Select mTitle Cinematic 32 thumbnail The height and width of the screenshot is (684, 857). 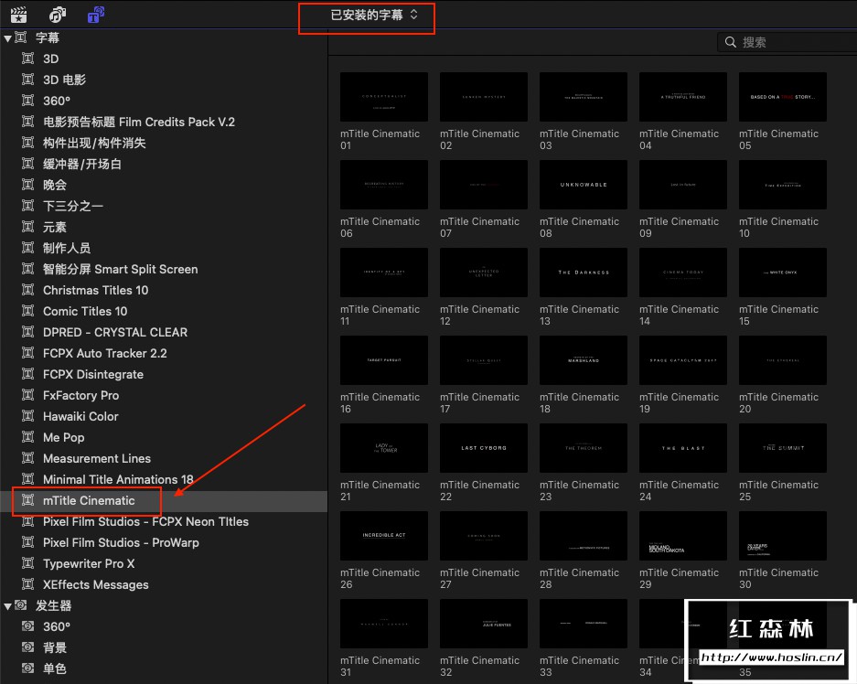484,624
